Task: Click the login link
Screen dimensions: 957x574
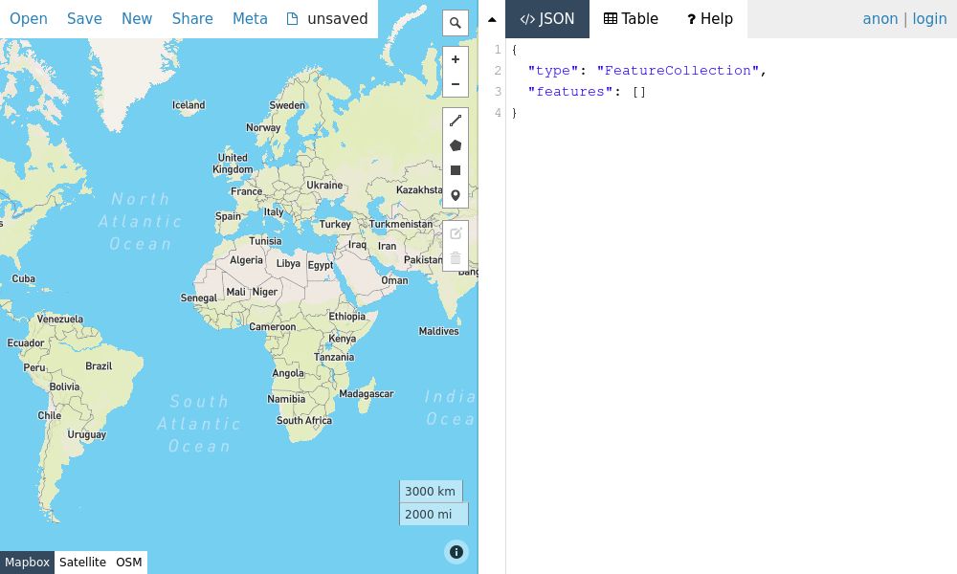Action: 929,18
